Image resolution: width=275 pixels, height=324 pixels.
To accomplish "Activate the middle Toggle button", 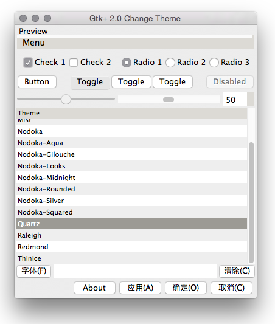I will 131,82.
